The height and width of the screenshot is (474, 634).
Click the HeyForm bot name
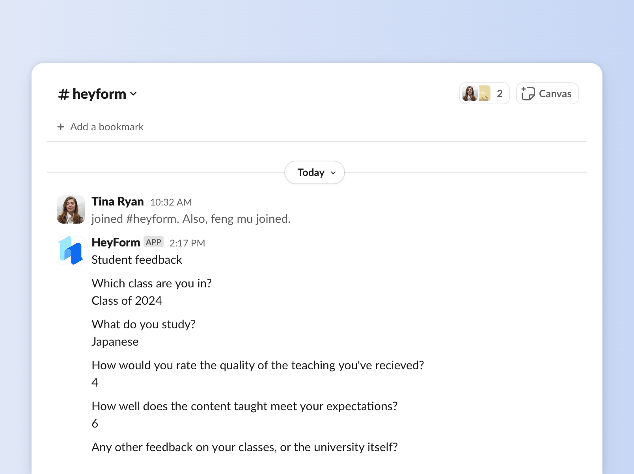[x=116, y=242]
